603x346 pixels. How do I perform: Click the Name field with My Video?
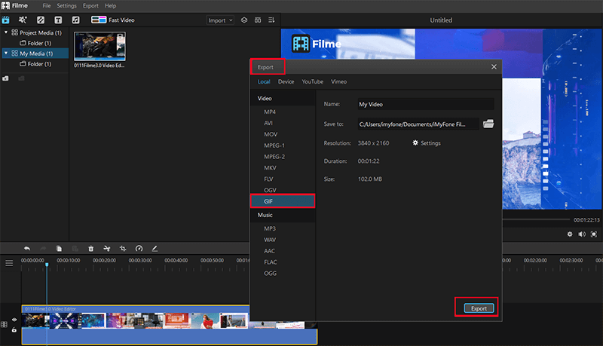click(x=426, y=104)
